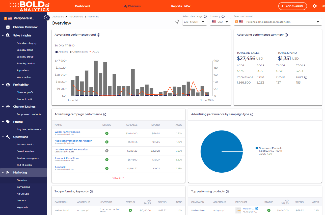Screen dimensions: 325x215
Task: Collapse the Profitability section arrow
Action: [x=3, y=85]
